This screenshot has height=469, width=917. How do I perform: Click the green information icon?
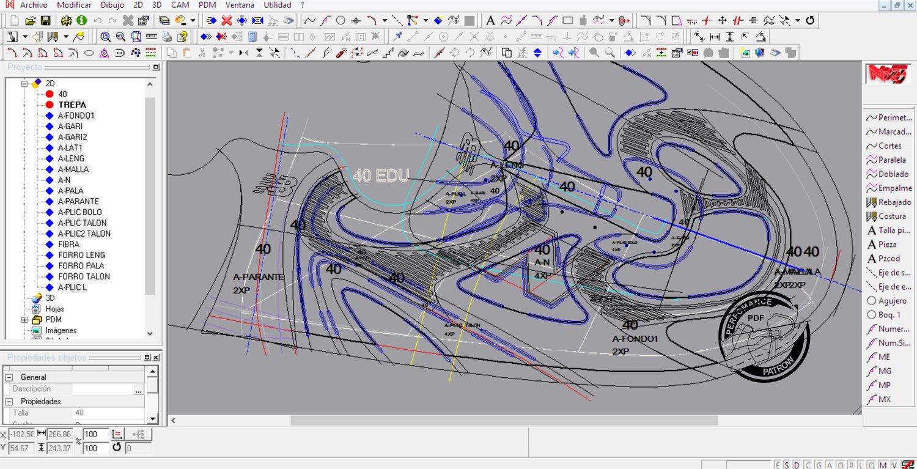pyautogui.click(x=81, y=21)
